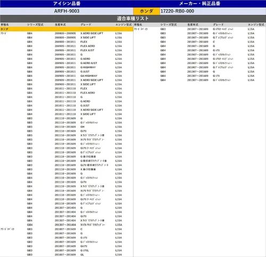
Task: Select the G AERO JUST grade cell
Action: click(89, 63)
